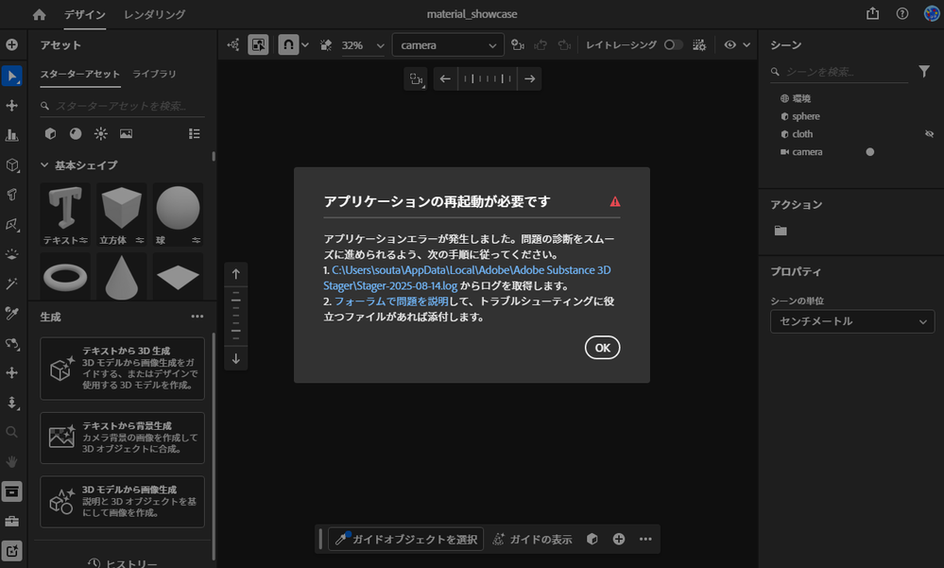Click the next camera right arrow

point(529,78)
